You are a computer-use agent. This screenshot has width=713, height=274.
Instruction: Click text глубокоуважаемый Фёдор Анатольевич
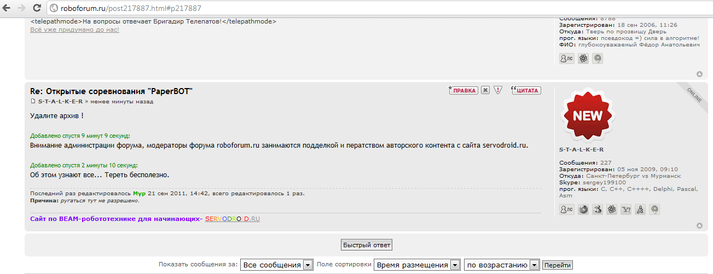point(639,45)
